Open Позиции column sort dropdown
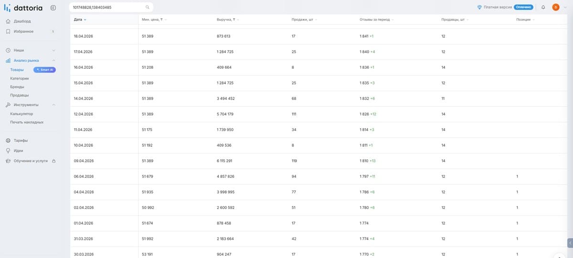This screenshot has width=573, height=258. [x=533, y=20]
